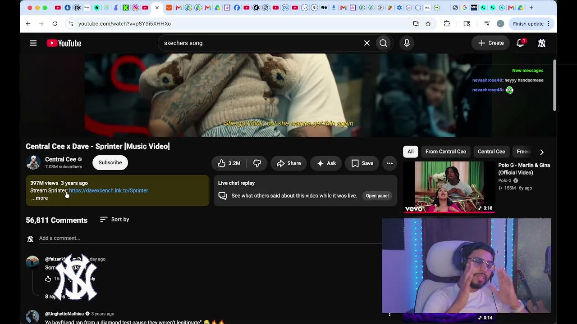The height and width of the screenshot is (324, 577).
Task: Save the video to a playlist
Action: coord(362,163)
